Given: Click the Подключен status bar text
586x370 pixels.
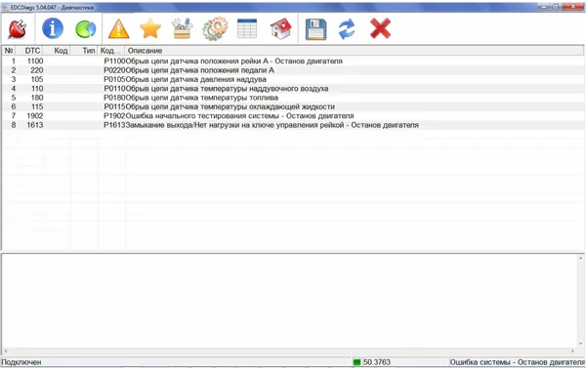Looking at the screenshot, I should click(x=21, y=362).
